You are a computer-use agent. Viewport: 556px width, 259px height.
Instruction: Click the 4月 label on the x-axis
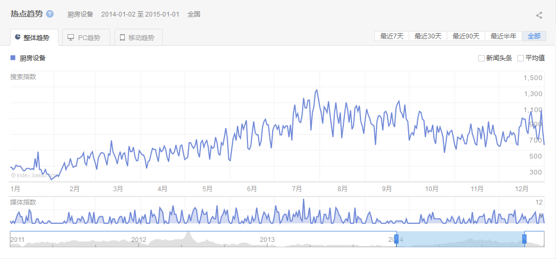162,189
